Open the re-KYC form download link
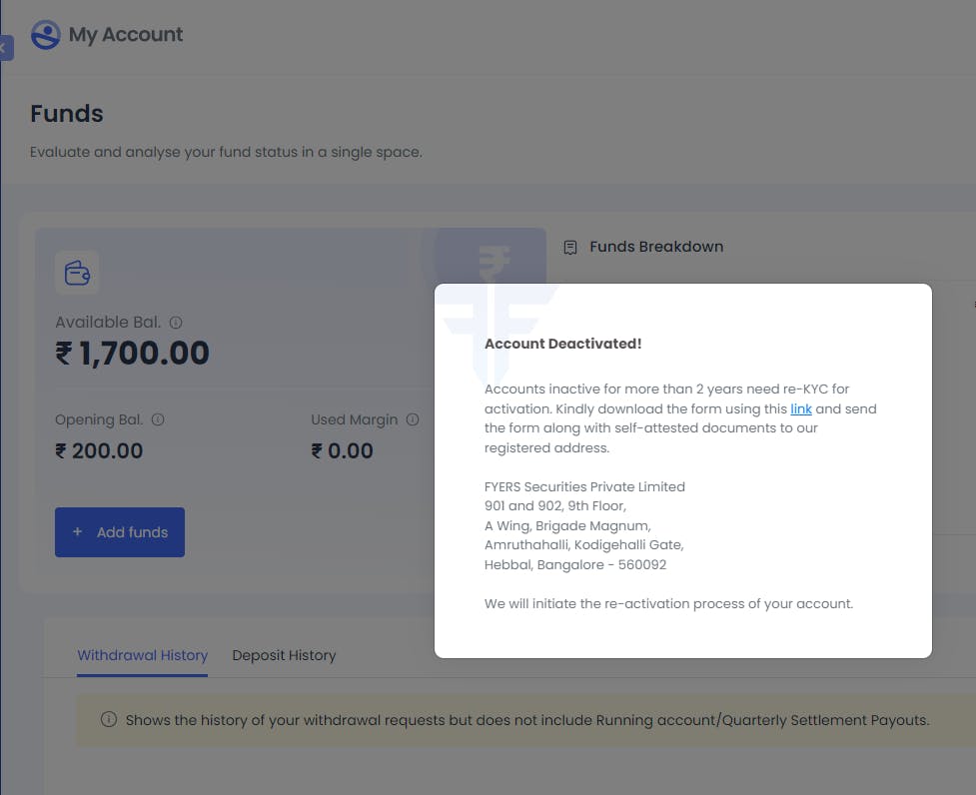 [x=801, y=408]
